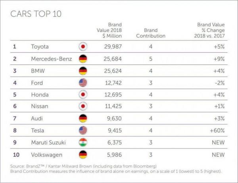Click the Japan flag in Nissan row
Image resolution: width=238 pixels, height=183 pixels.
83,106
